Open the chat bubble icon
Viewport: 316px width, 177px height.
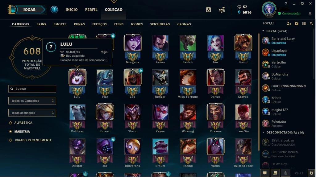pos(265,173)
